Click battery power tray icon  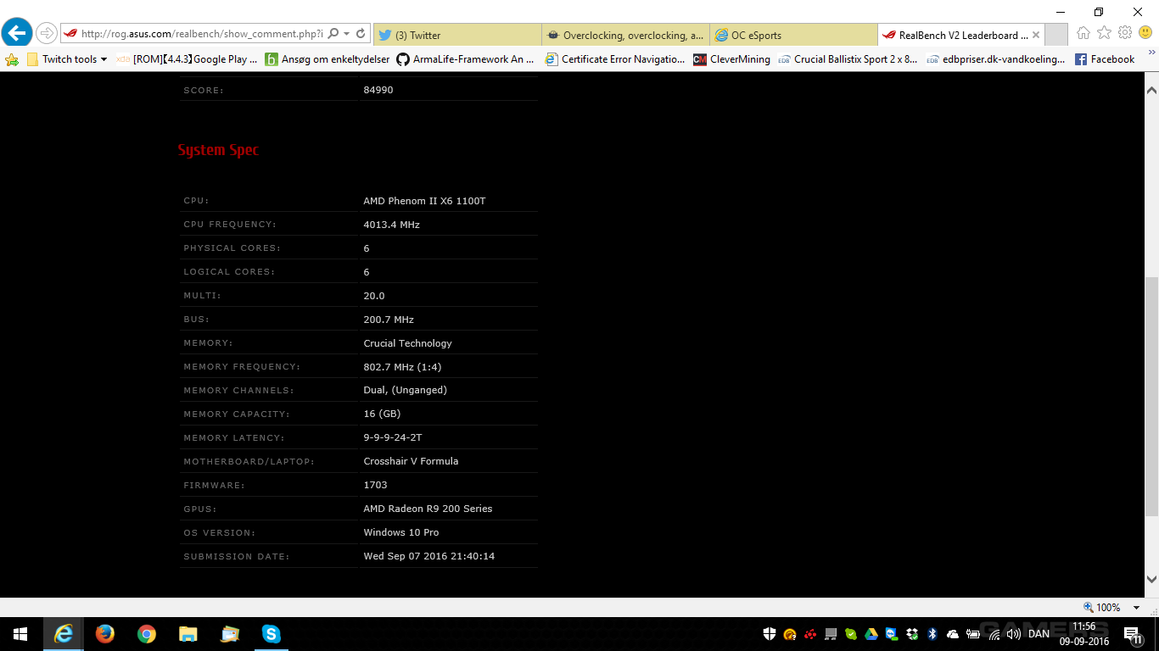pyautogui.click(x=973, y=634)
